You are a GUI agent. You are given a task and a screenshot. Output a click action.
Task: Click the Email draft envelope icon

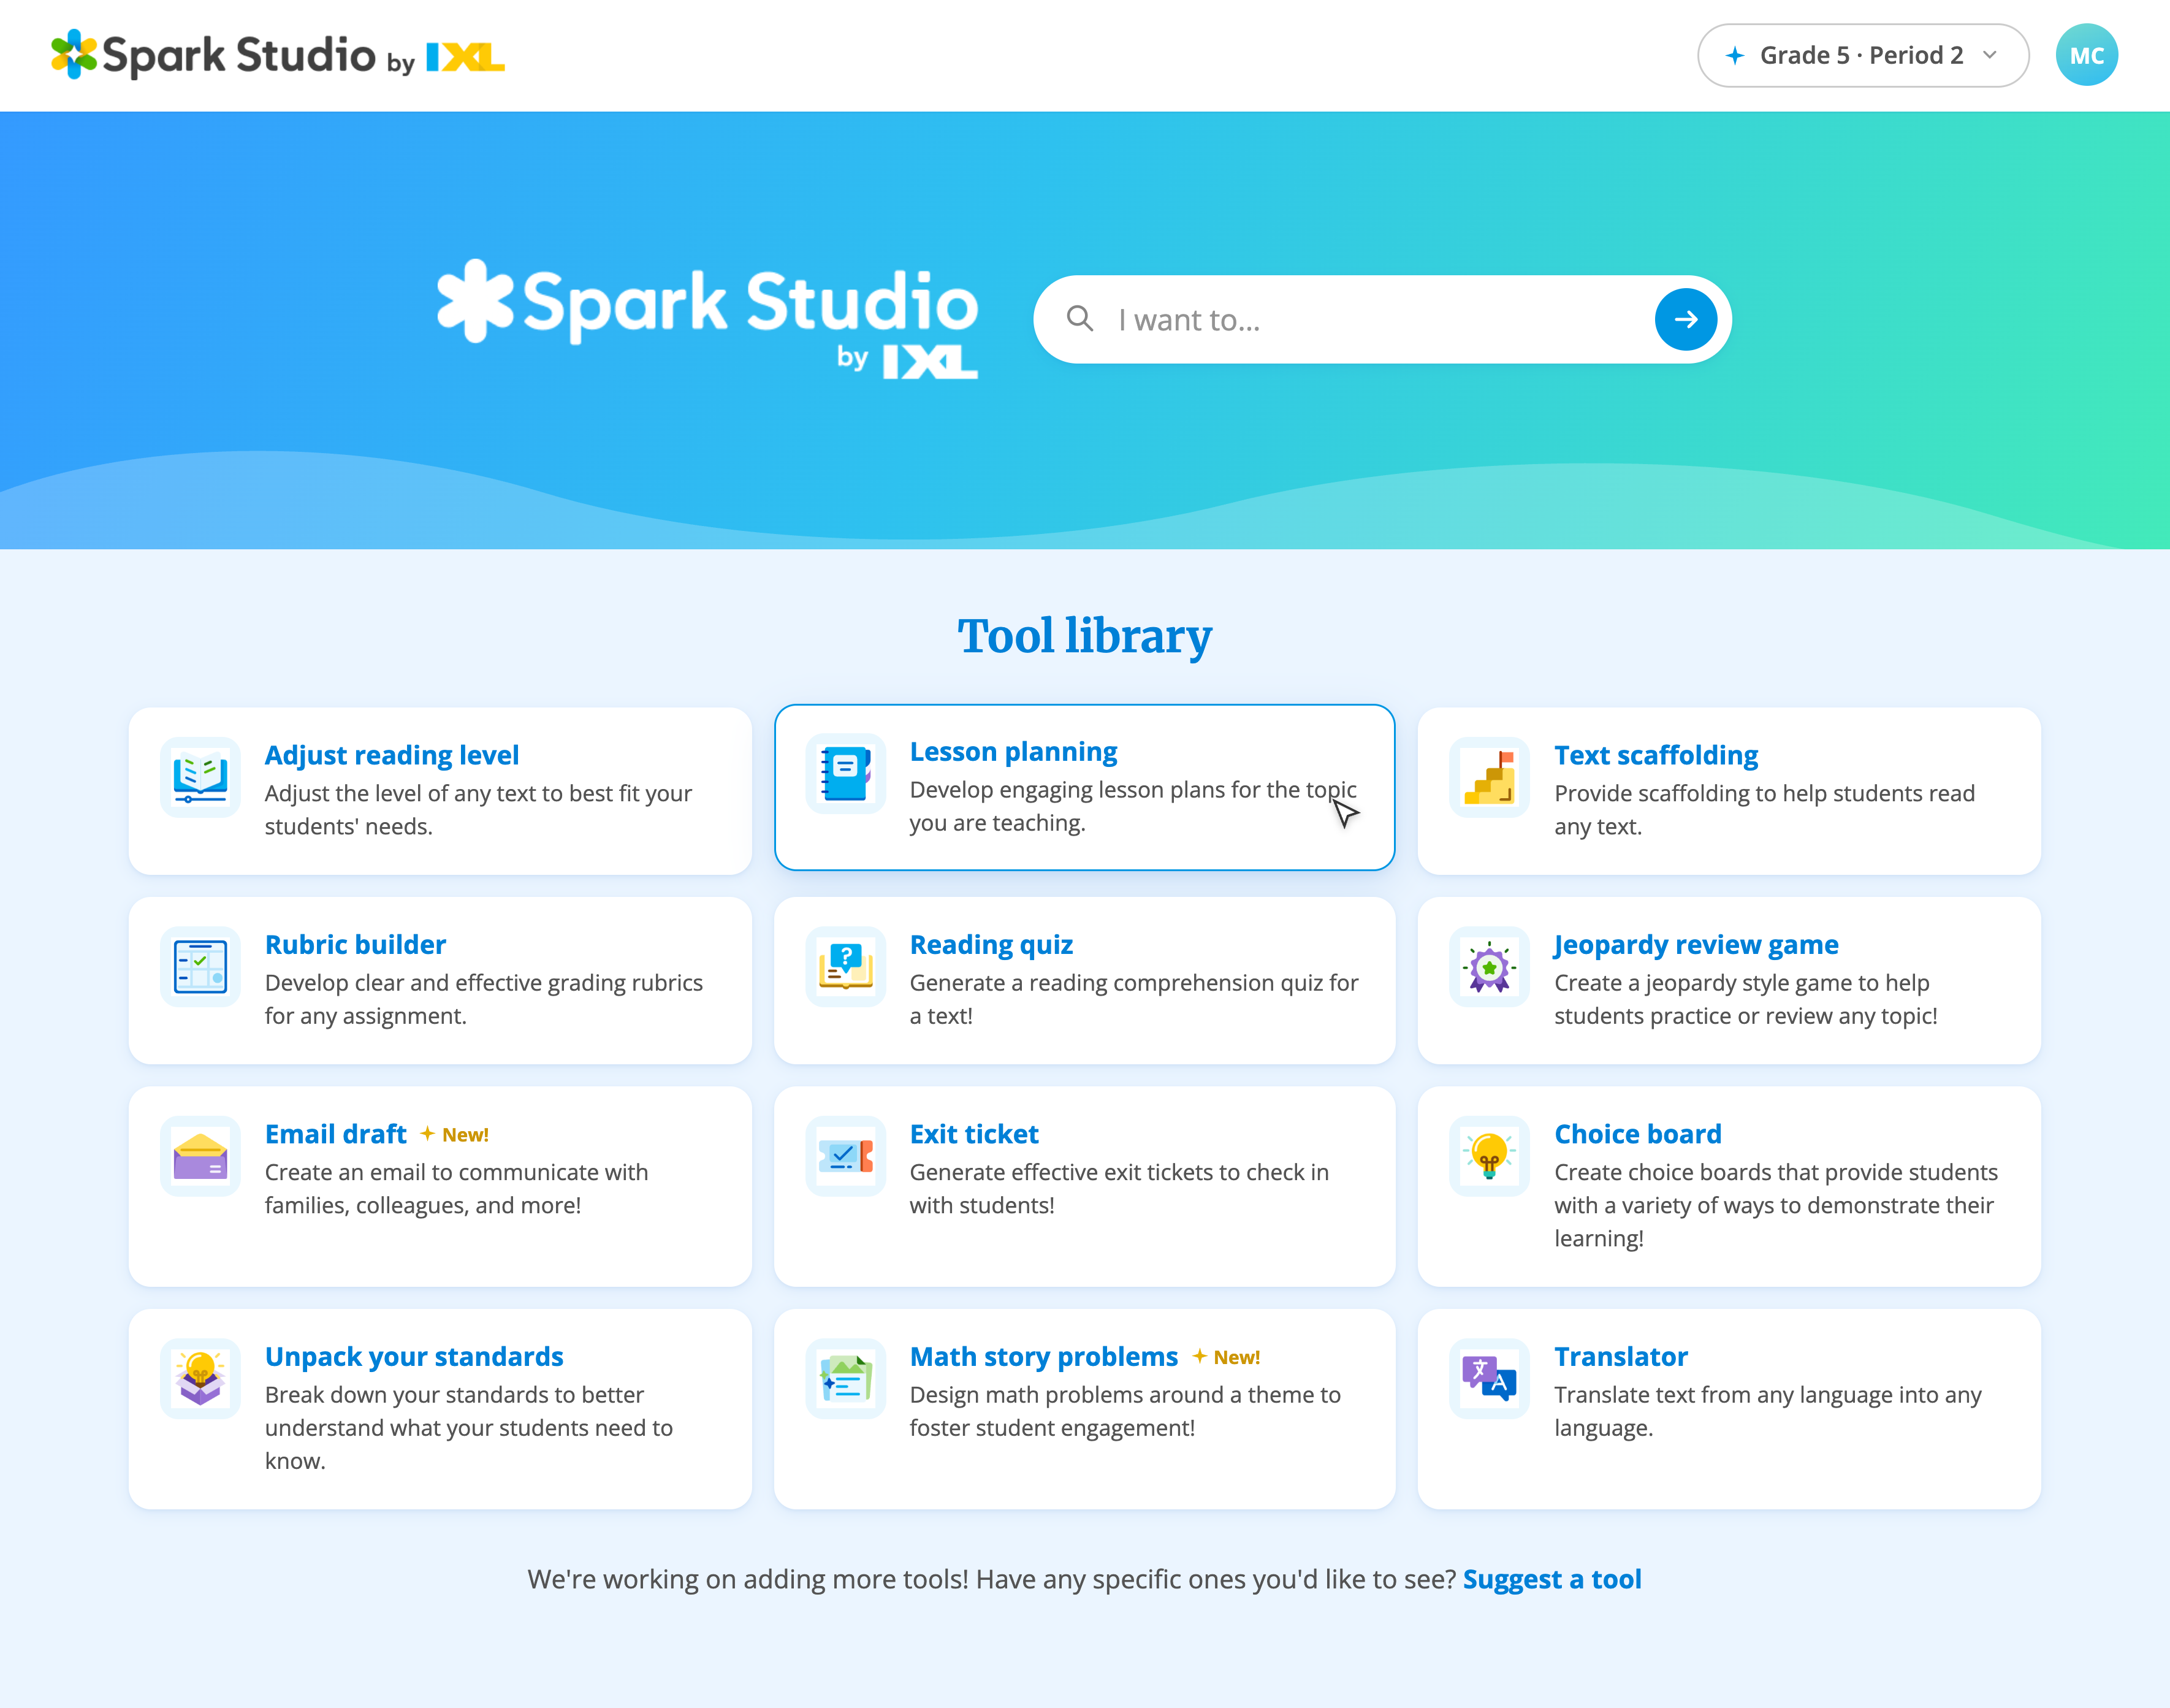200,1156
